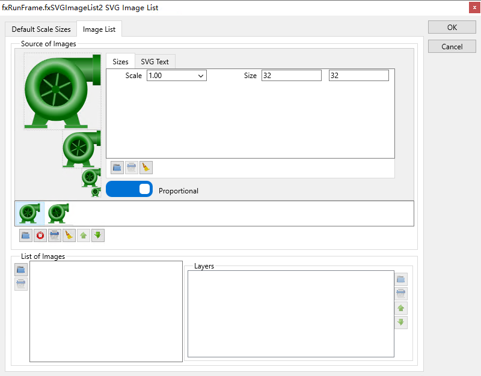Toggle the Proportional switch
481x376 pixels.
click(x=129, y=189)
